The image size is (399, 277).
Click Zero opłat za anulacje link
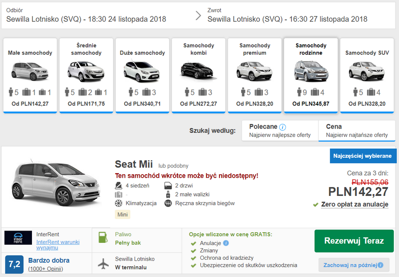(355, 204)
